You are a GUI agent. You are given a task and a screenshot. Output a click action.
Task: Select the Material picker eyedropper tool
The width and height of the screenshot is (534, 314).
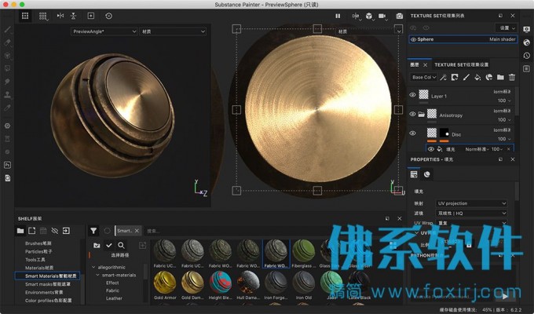click(8, 108)
